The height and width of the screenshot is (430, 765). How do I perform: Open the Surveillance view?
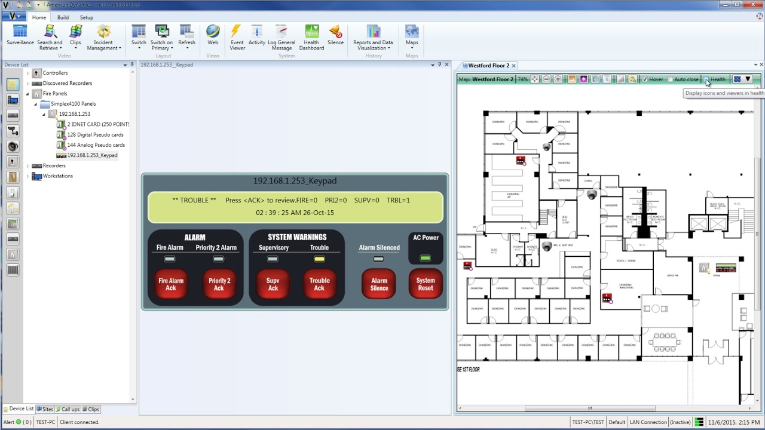[x=20, y=36]
